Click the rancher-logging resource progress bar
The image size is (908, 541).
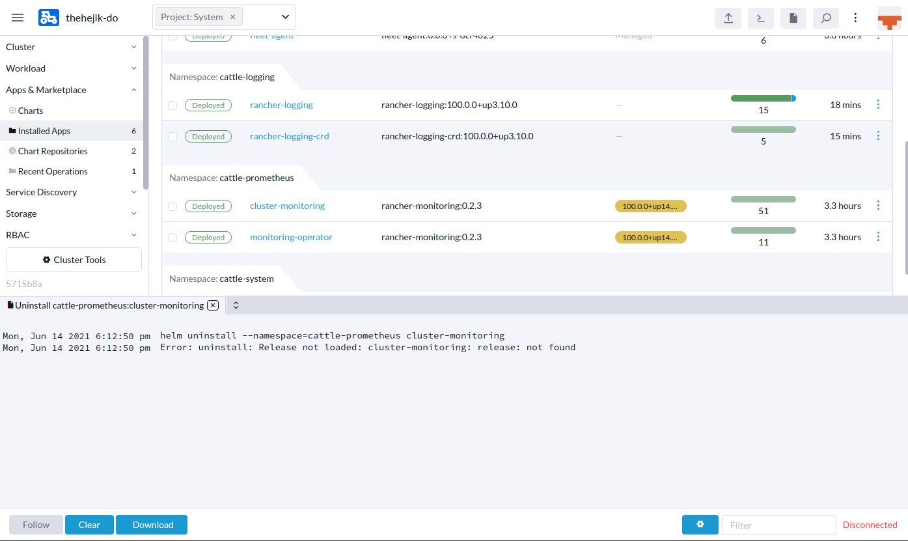click(x=764, y=98)
